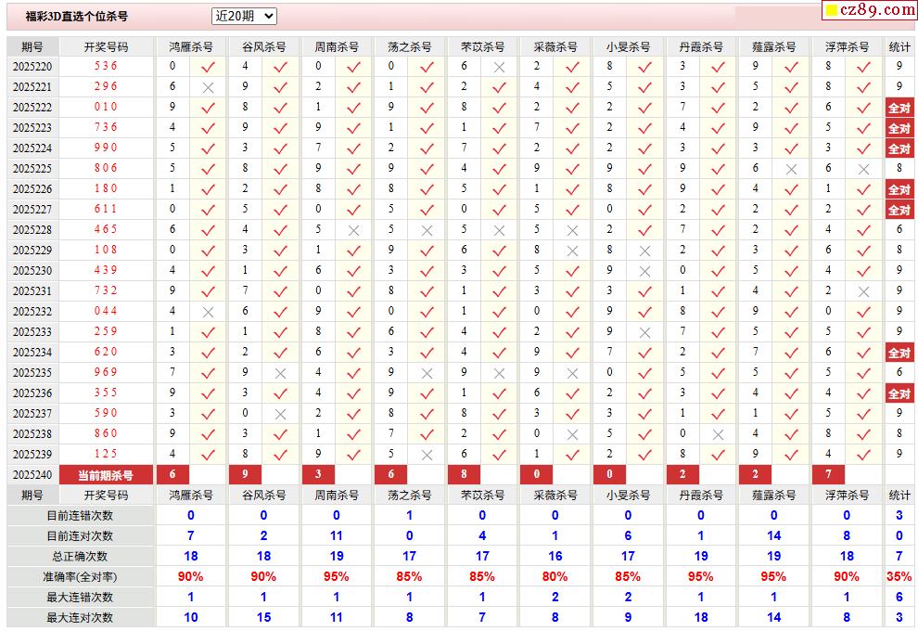Click the 谷风杀号 red 9 in row 2025240
This screenshot has width=918, height=631.
coord(245,474)
